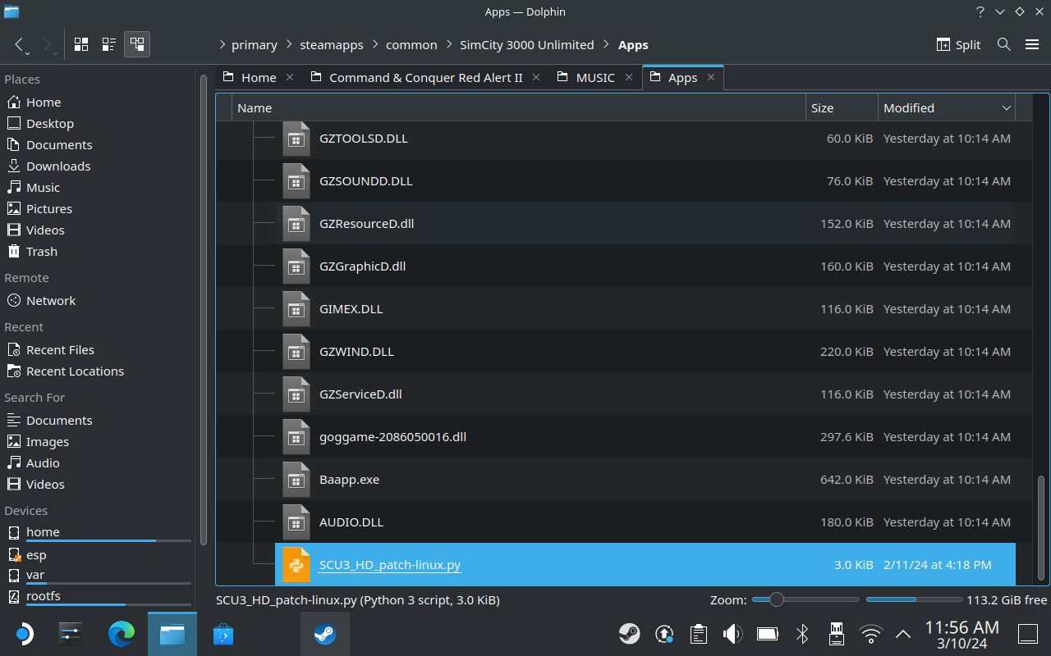Open the var device

(35, 575)
